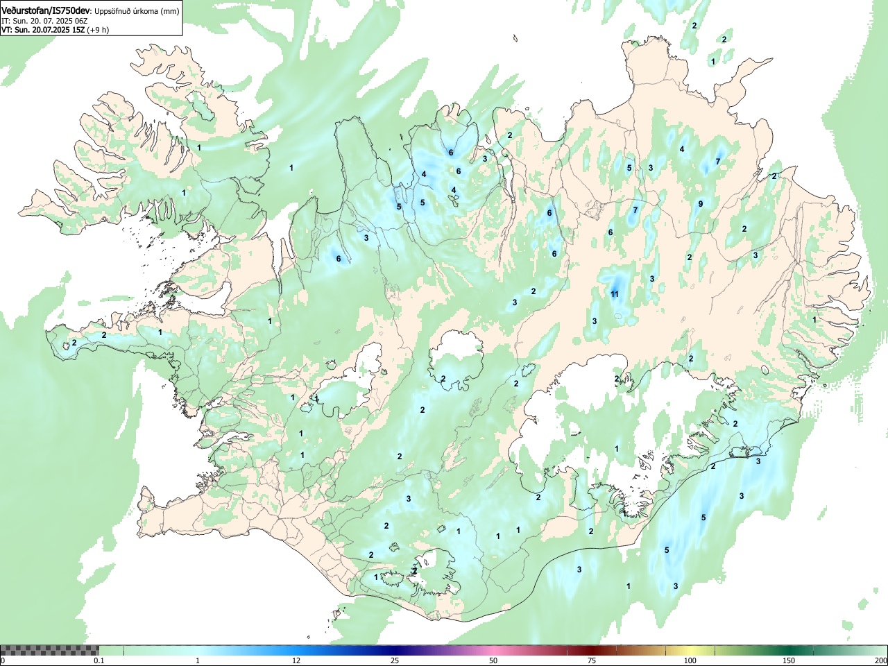Click the yellow segment of the color scale

point(692,650)
